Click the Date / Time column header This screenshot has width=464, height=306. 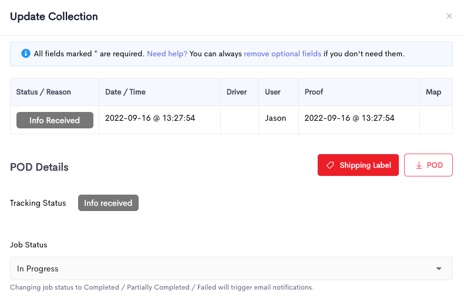click(x=126, y=92)
